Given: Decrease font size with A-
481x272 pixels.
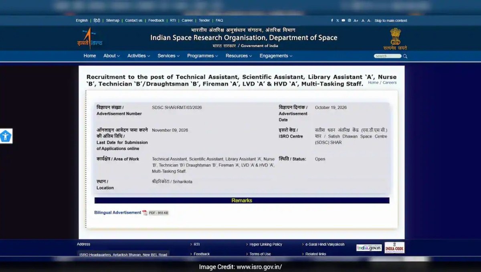Looking at the screenshot, I should pyautogui.click(x=369, y=20).
